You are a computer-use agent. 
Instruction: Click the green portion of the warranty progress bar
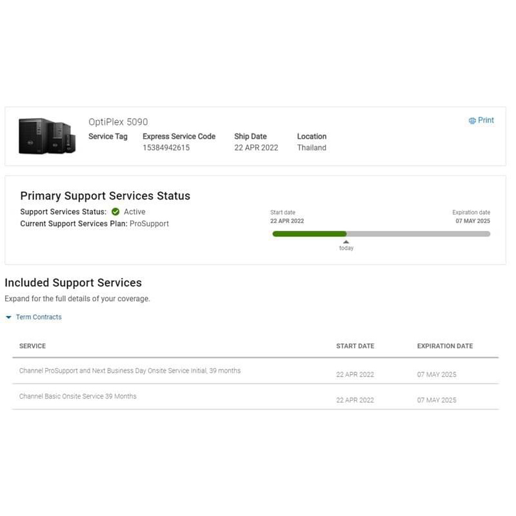tap(309, 233)
